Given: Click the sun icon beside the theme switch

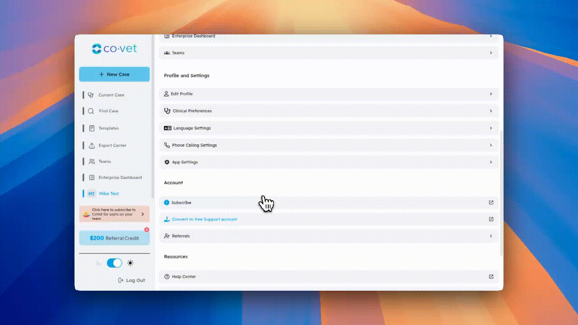Looking at the screenshot, I should (130, 263).
